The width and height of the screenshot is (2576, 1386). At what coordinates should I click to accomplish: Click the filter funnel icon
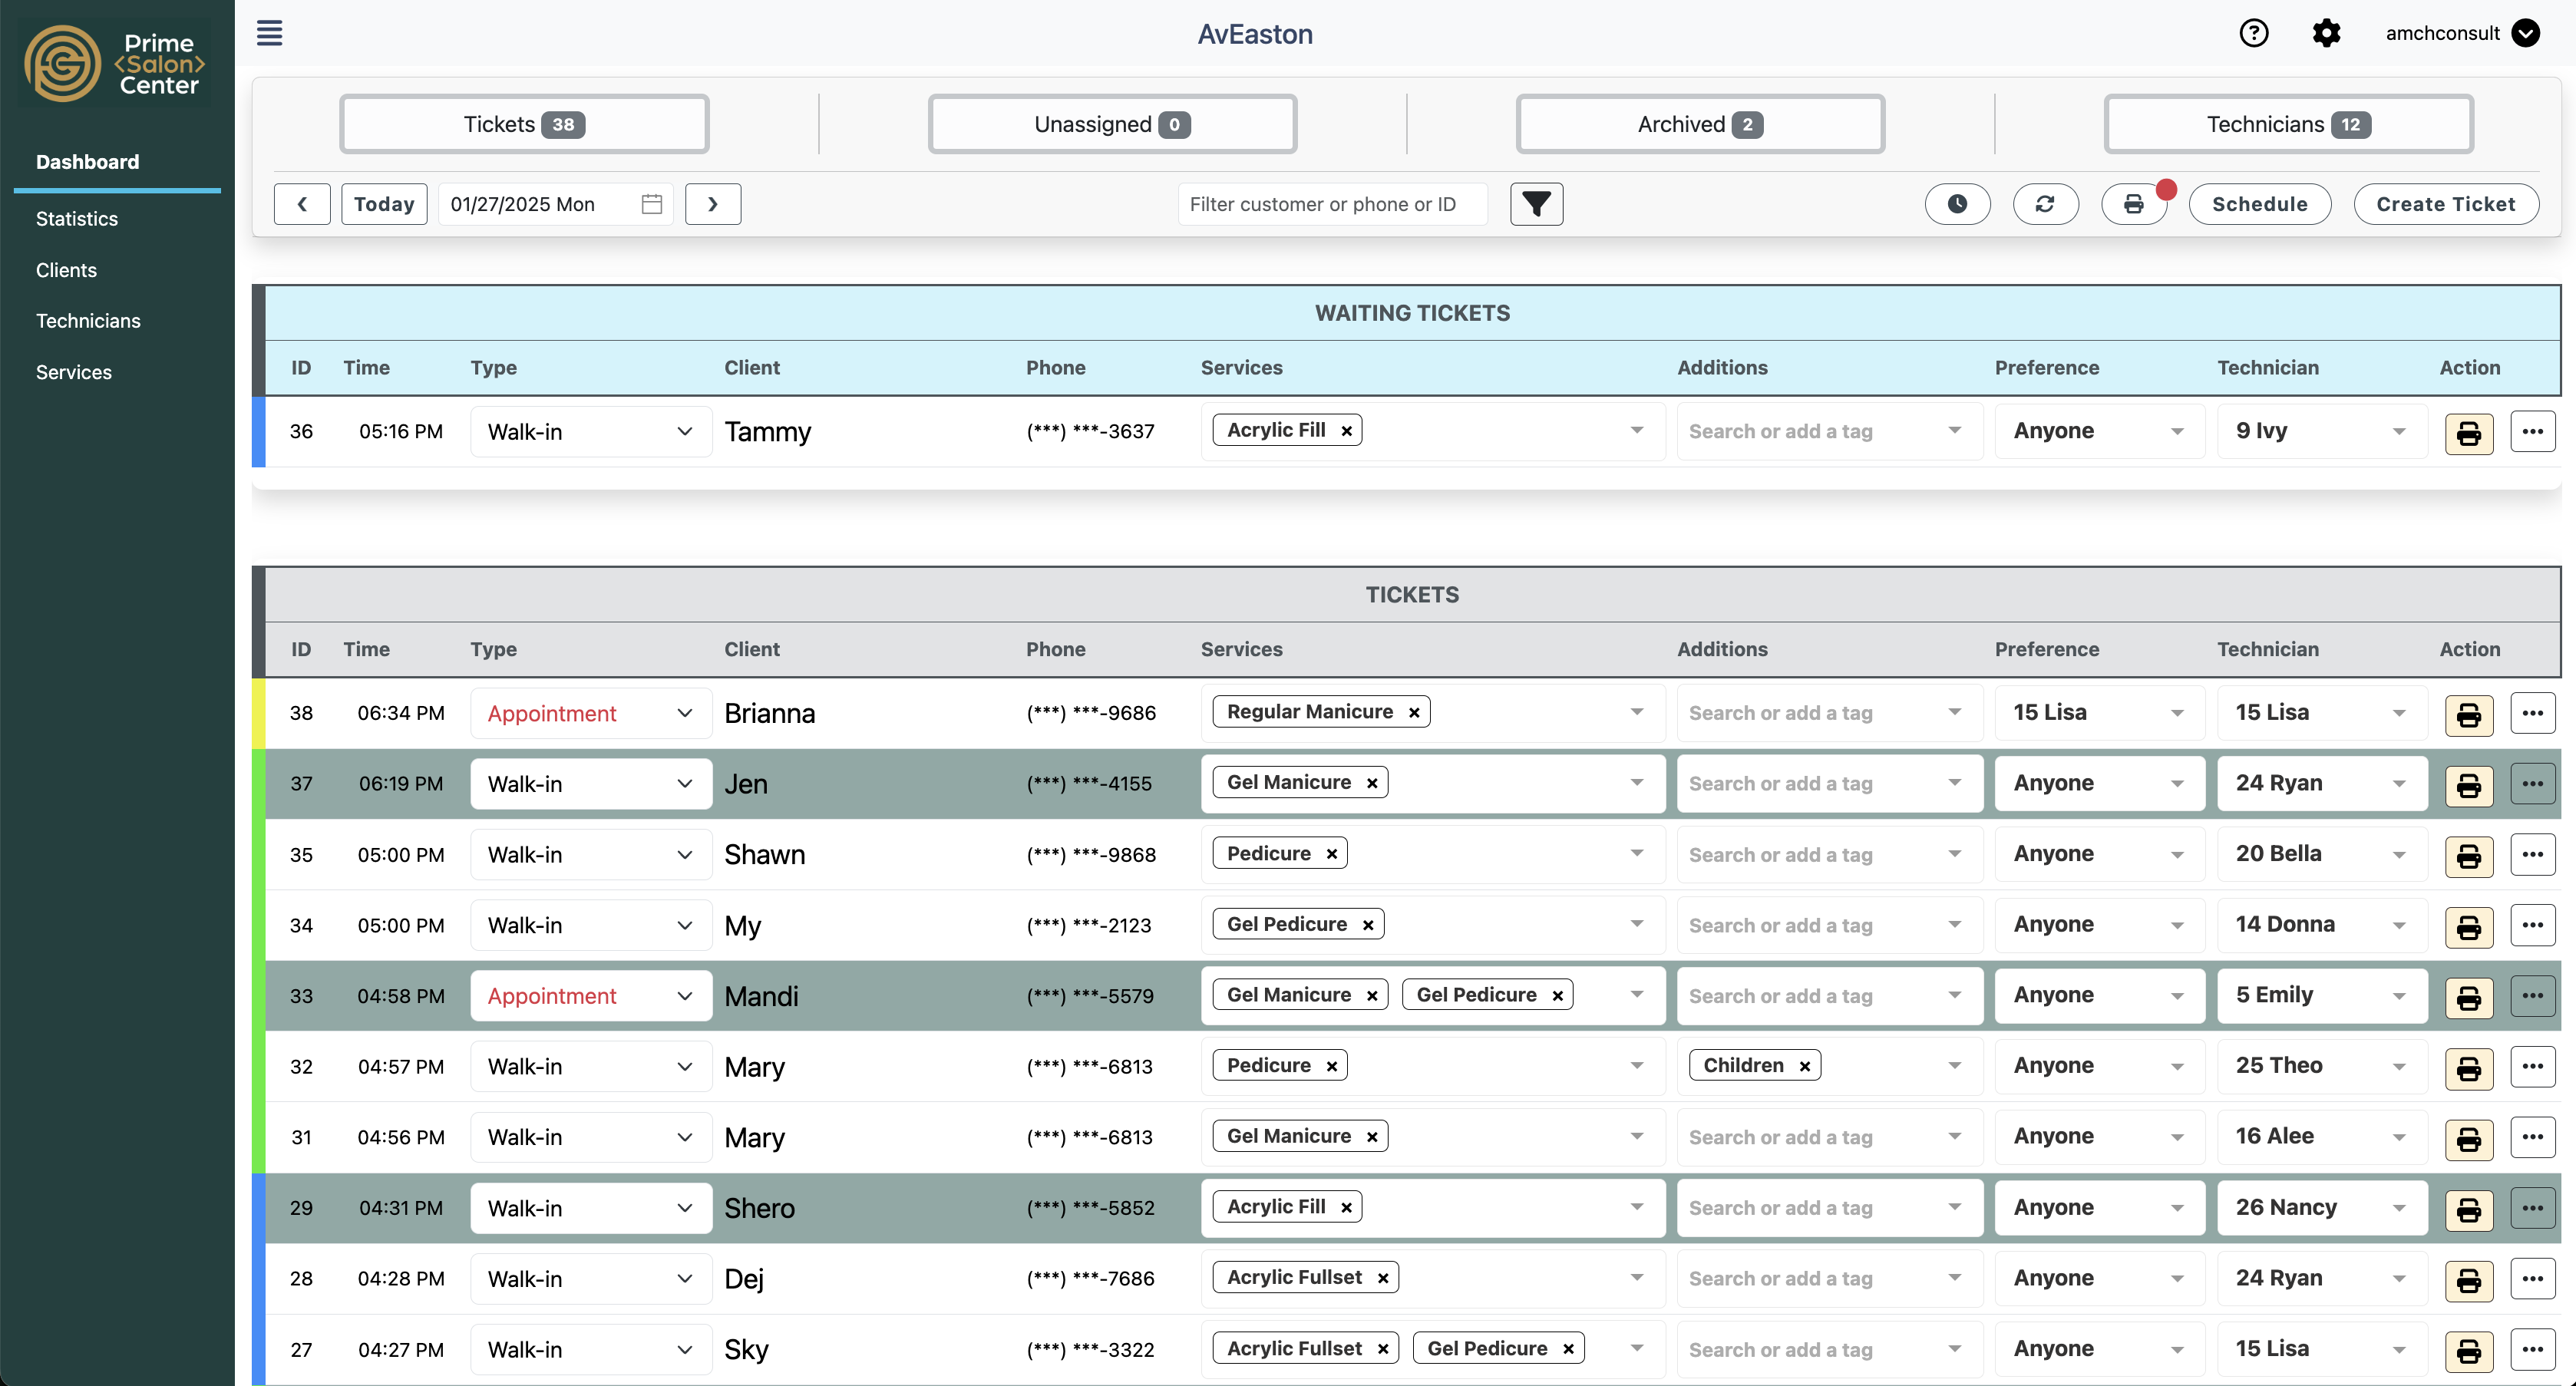1536,204
